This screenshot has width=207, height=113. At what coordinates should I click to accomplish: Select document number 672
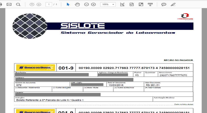coord(19,85)
